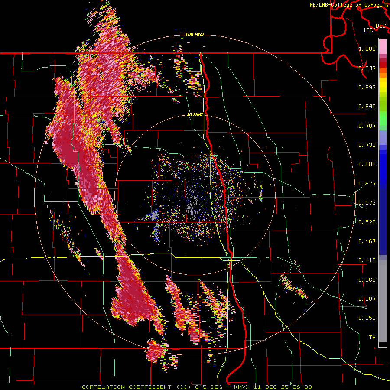This screenshot has height=390, width=390.
Task: Click the 11 DEC 25 date text
Action: coord(271,387)
